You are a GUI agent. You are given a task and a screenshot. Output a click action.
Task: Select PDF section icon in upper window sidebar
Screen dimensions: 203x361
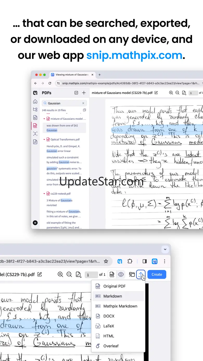(x=35, y=126)
